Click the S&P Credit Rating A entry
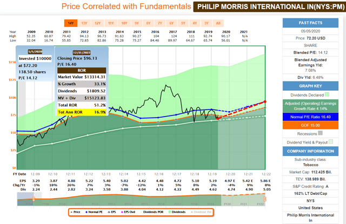 coord(310,187)
